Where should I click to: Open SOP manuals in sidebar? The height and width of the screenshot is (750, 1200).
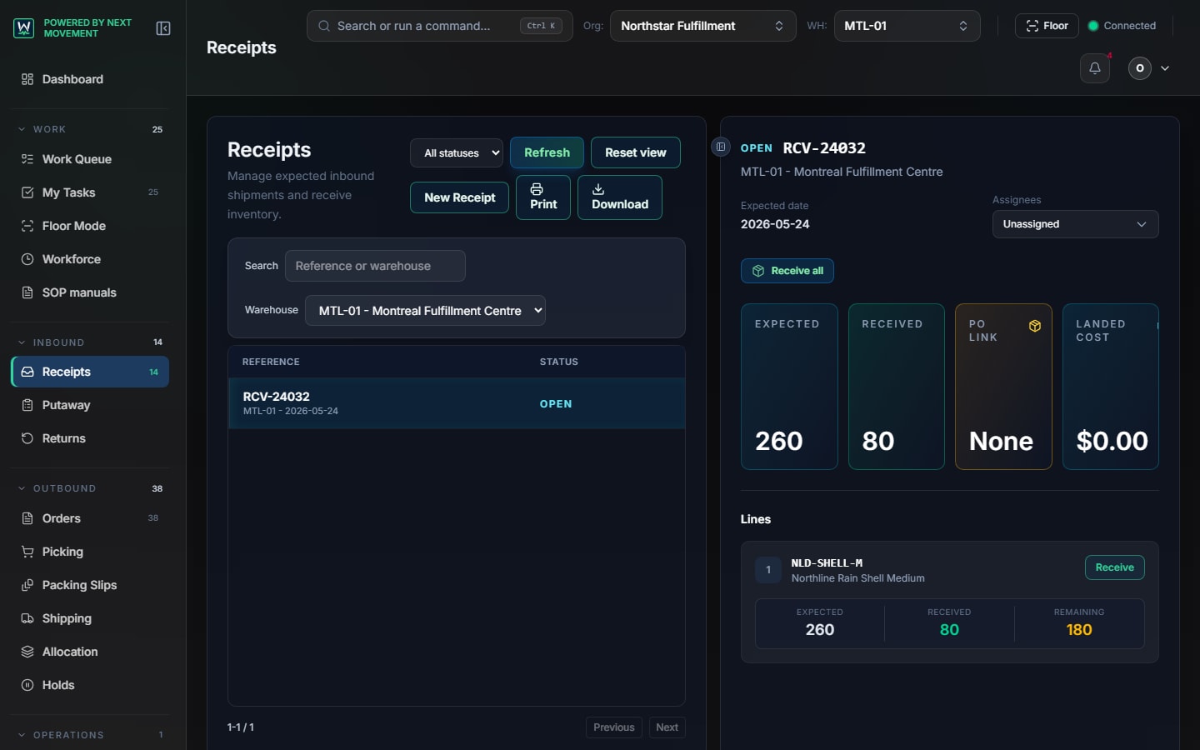click(x=90, y=292)
